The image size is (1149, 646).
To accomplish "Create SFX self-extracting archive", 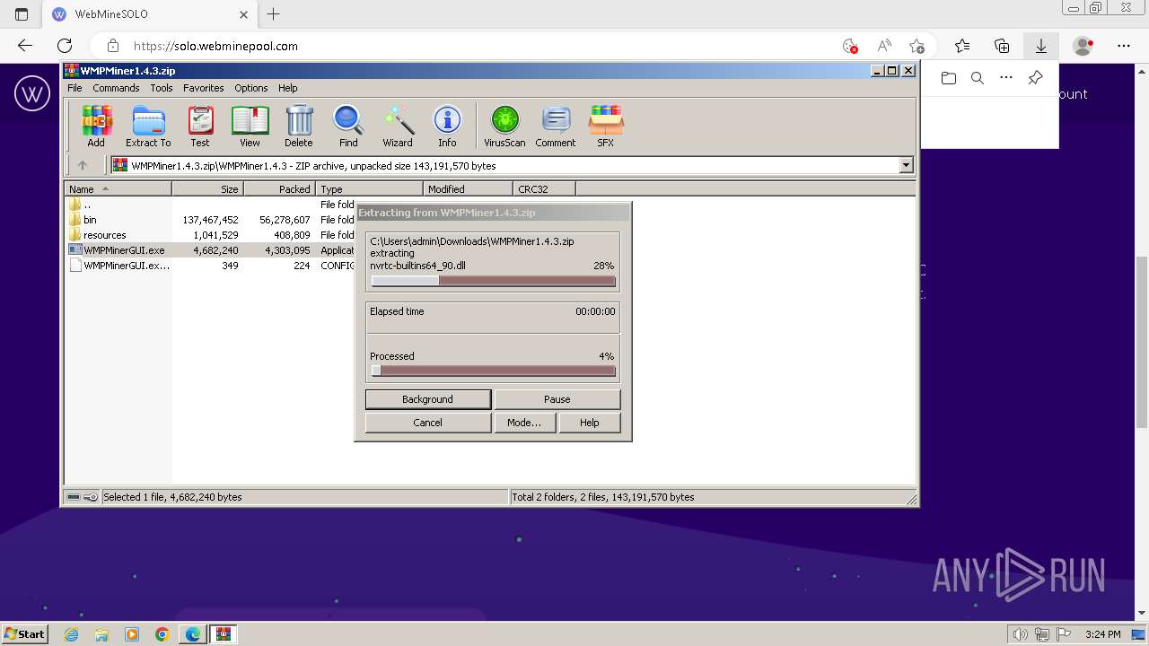I will pos(606,126).
